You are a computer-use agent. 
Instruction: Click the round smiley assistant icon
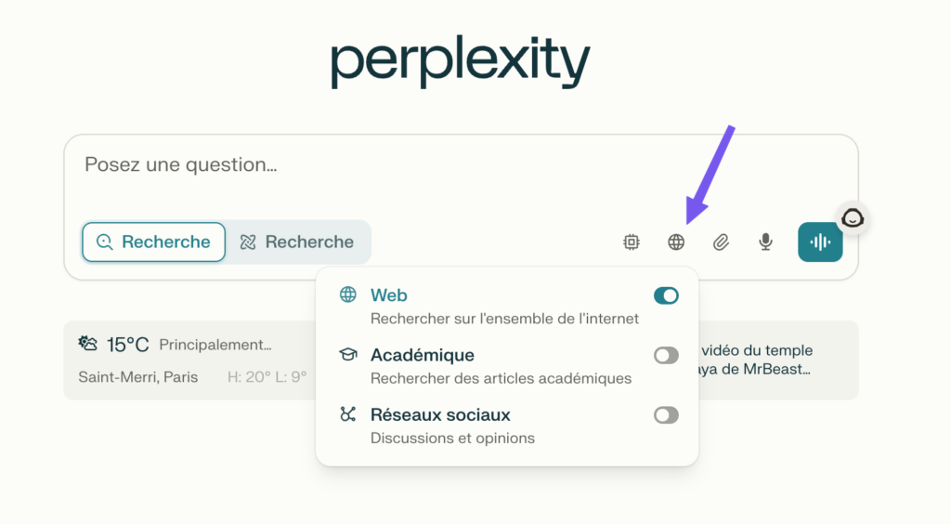point(852,218)
